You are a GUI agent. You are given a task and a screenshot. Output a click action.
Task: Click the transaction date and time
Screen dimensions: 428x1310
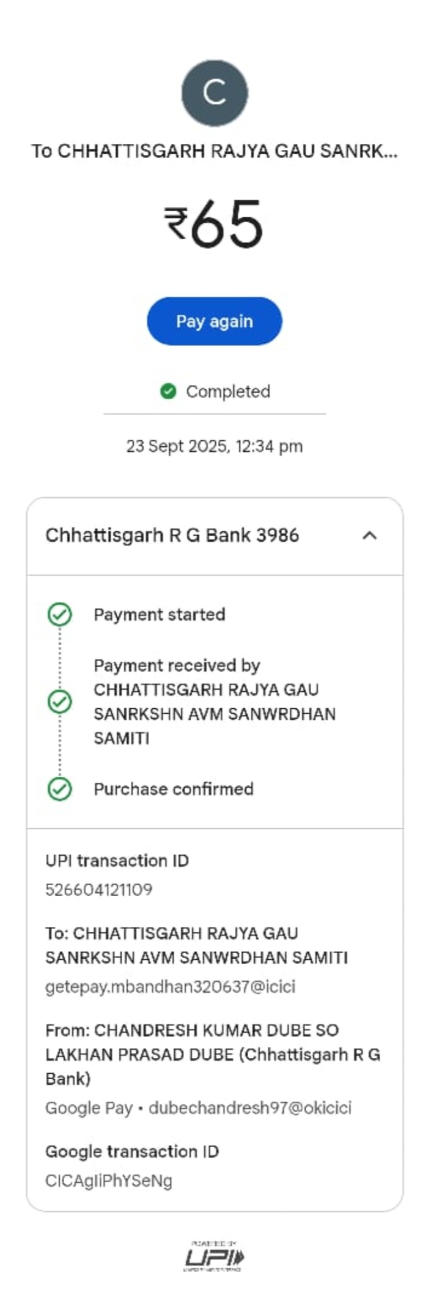[214, 446]
